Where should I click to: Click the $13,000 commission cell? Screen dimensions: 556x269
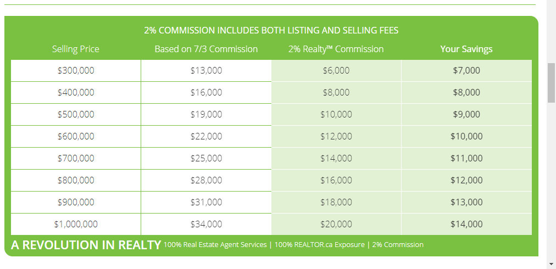click(206, 70)
